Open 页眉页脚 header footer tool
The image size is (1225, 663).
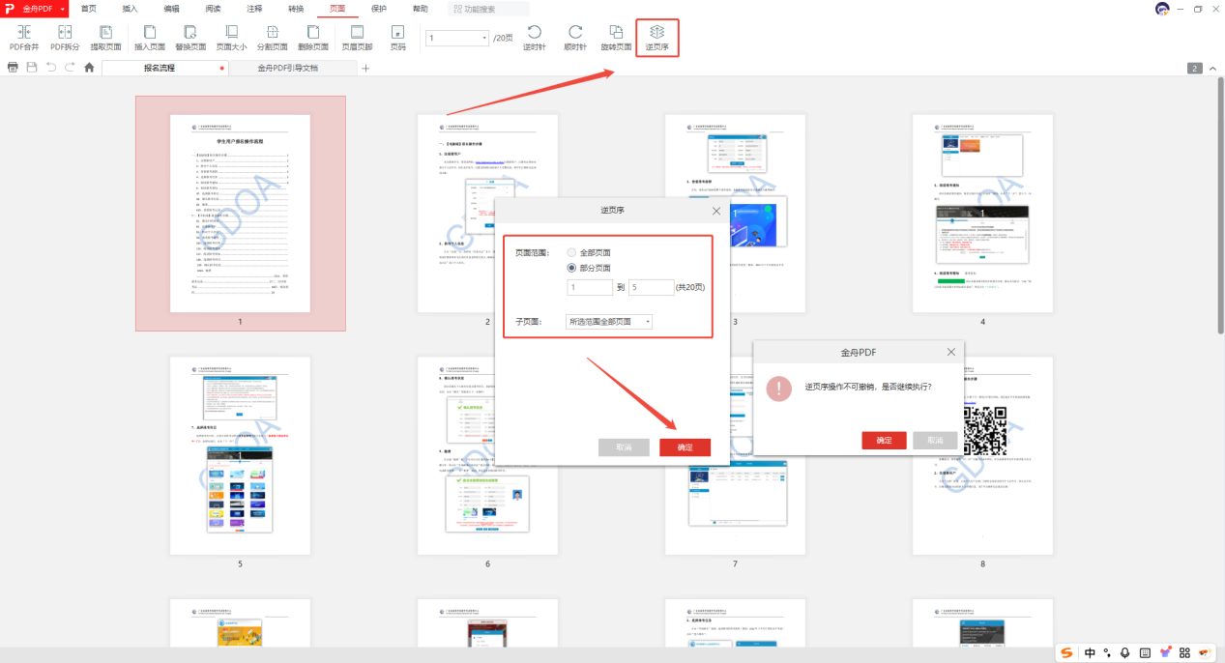[x=357, y=38]
